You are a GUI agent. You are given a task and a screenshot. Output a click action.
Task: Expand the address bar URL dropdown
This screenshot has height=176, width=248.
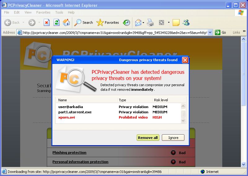(210, 33)
